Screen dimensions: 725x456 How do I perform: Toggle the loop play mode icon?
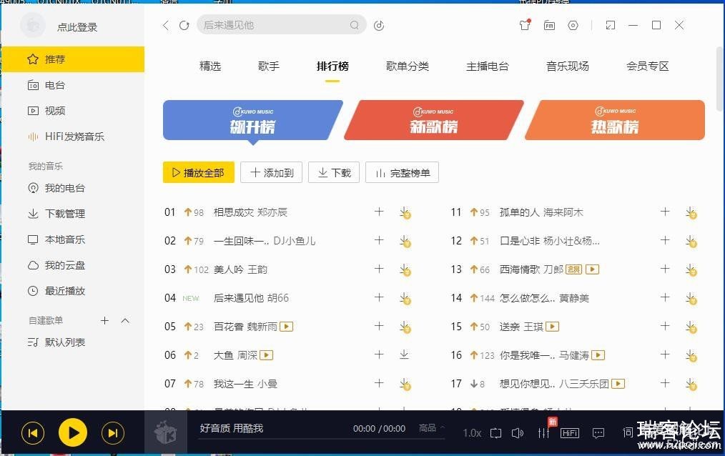(x=495, y=433)
